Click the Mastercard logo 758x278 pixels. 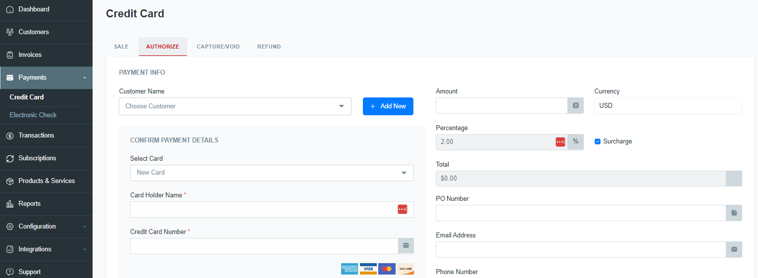pyautogui.click(x=387, y=269)
